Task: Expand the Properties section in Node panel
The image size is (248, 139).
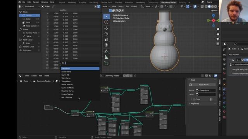Action: tap(189, 104)
